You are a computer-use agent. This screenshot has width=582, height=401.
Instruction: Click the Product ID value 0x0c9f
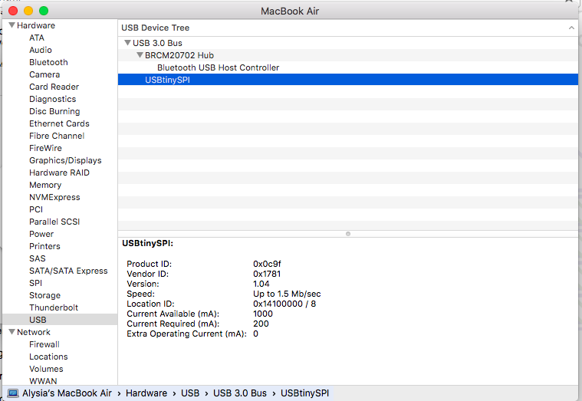point(267,264)
